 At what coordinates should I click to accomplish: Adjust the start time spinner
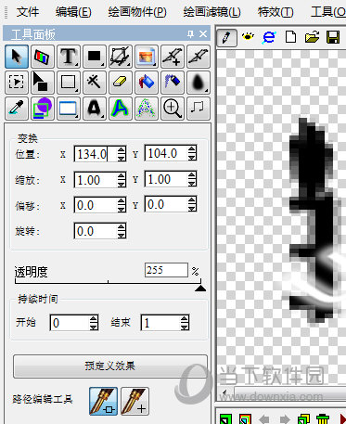(x=94, y=323)
